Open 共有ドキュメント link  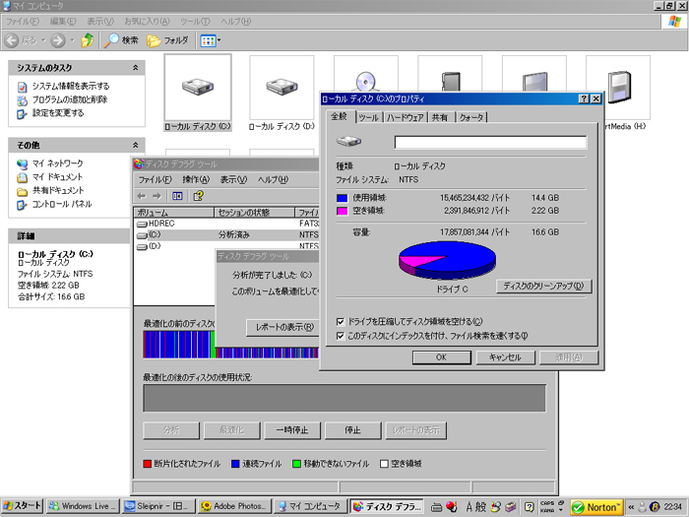pos(57,191)
